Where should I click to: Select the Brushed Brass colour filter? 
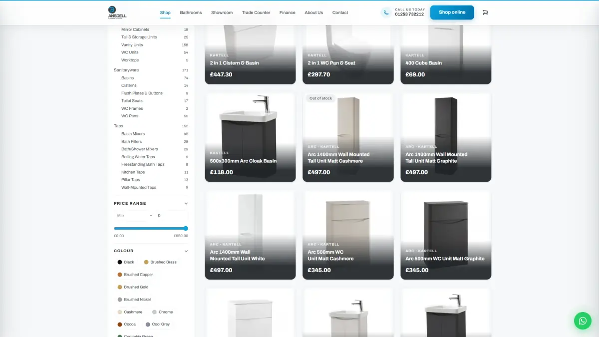[x=160, y=262]
